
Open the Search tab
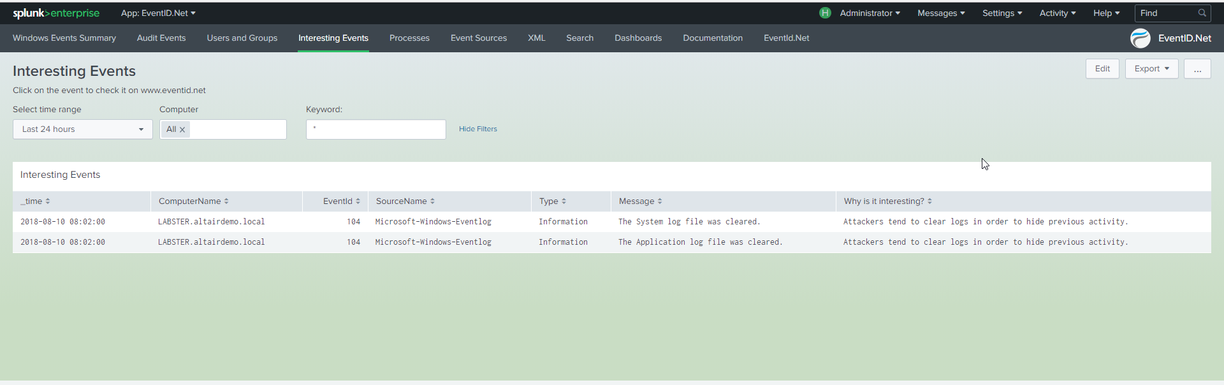click(x=580, y=38)
